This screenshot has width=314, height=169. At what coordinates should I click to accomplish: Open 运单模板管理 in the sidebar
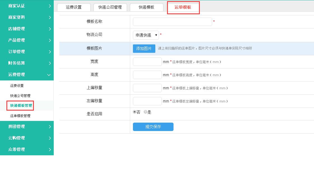tap(20, 116)
